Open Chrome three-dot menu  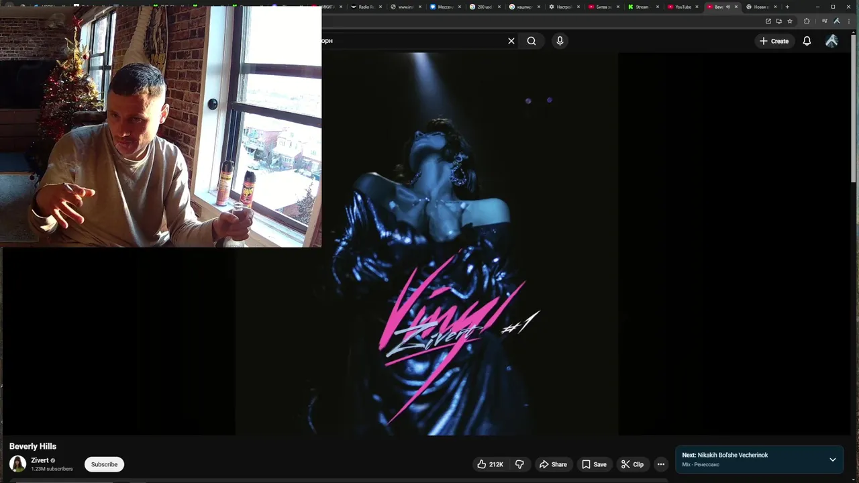tap(849, 21)
